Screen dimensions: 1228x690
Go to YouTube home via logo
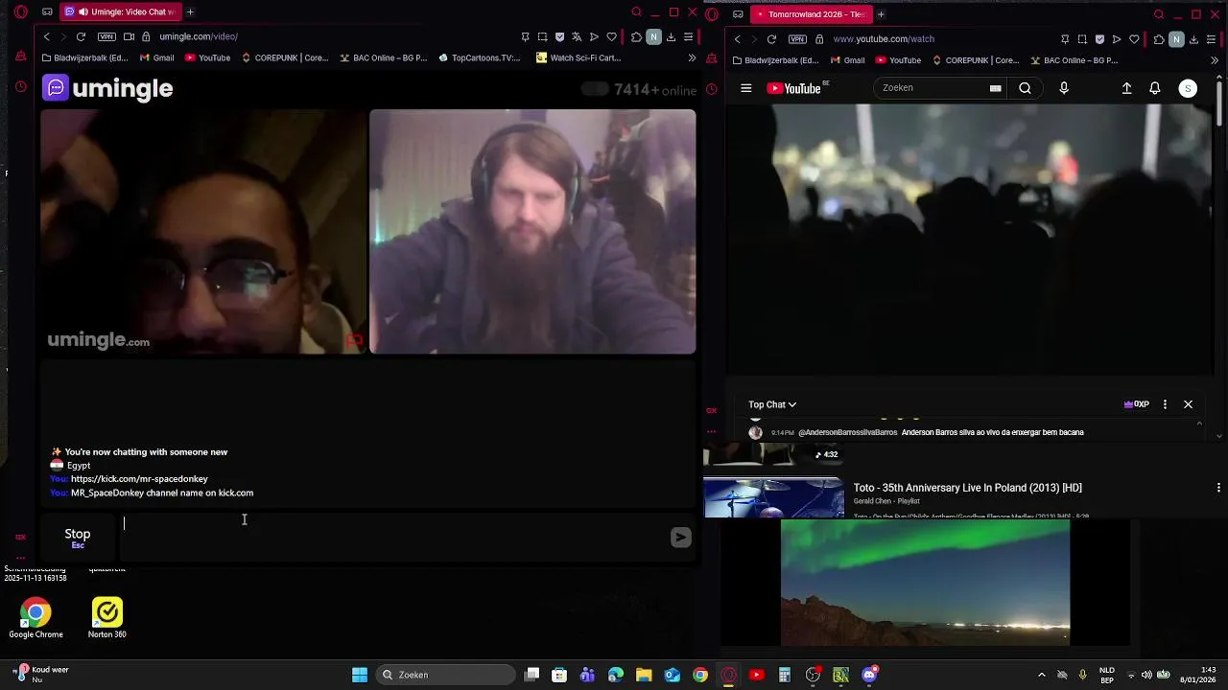click(x=795, y=88)
